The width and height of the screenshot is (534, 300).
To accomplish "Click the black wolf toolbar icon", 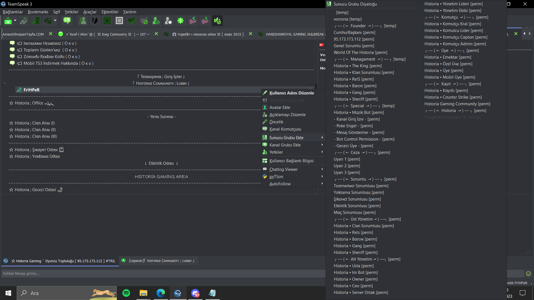I will point(95,21).
